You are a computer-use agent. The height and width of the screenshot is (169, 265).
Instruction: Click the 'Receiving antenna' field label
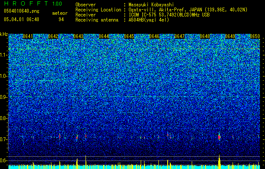click(97, 20)
